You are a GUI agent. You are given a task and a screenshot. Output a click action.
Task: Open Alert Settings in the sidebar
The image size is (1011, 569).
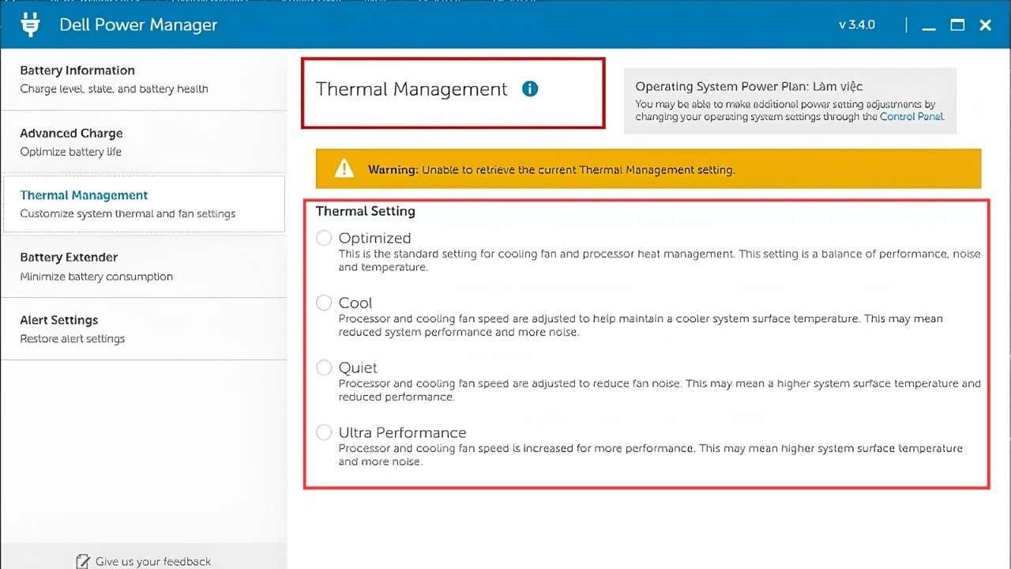(x=143, y=329)
